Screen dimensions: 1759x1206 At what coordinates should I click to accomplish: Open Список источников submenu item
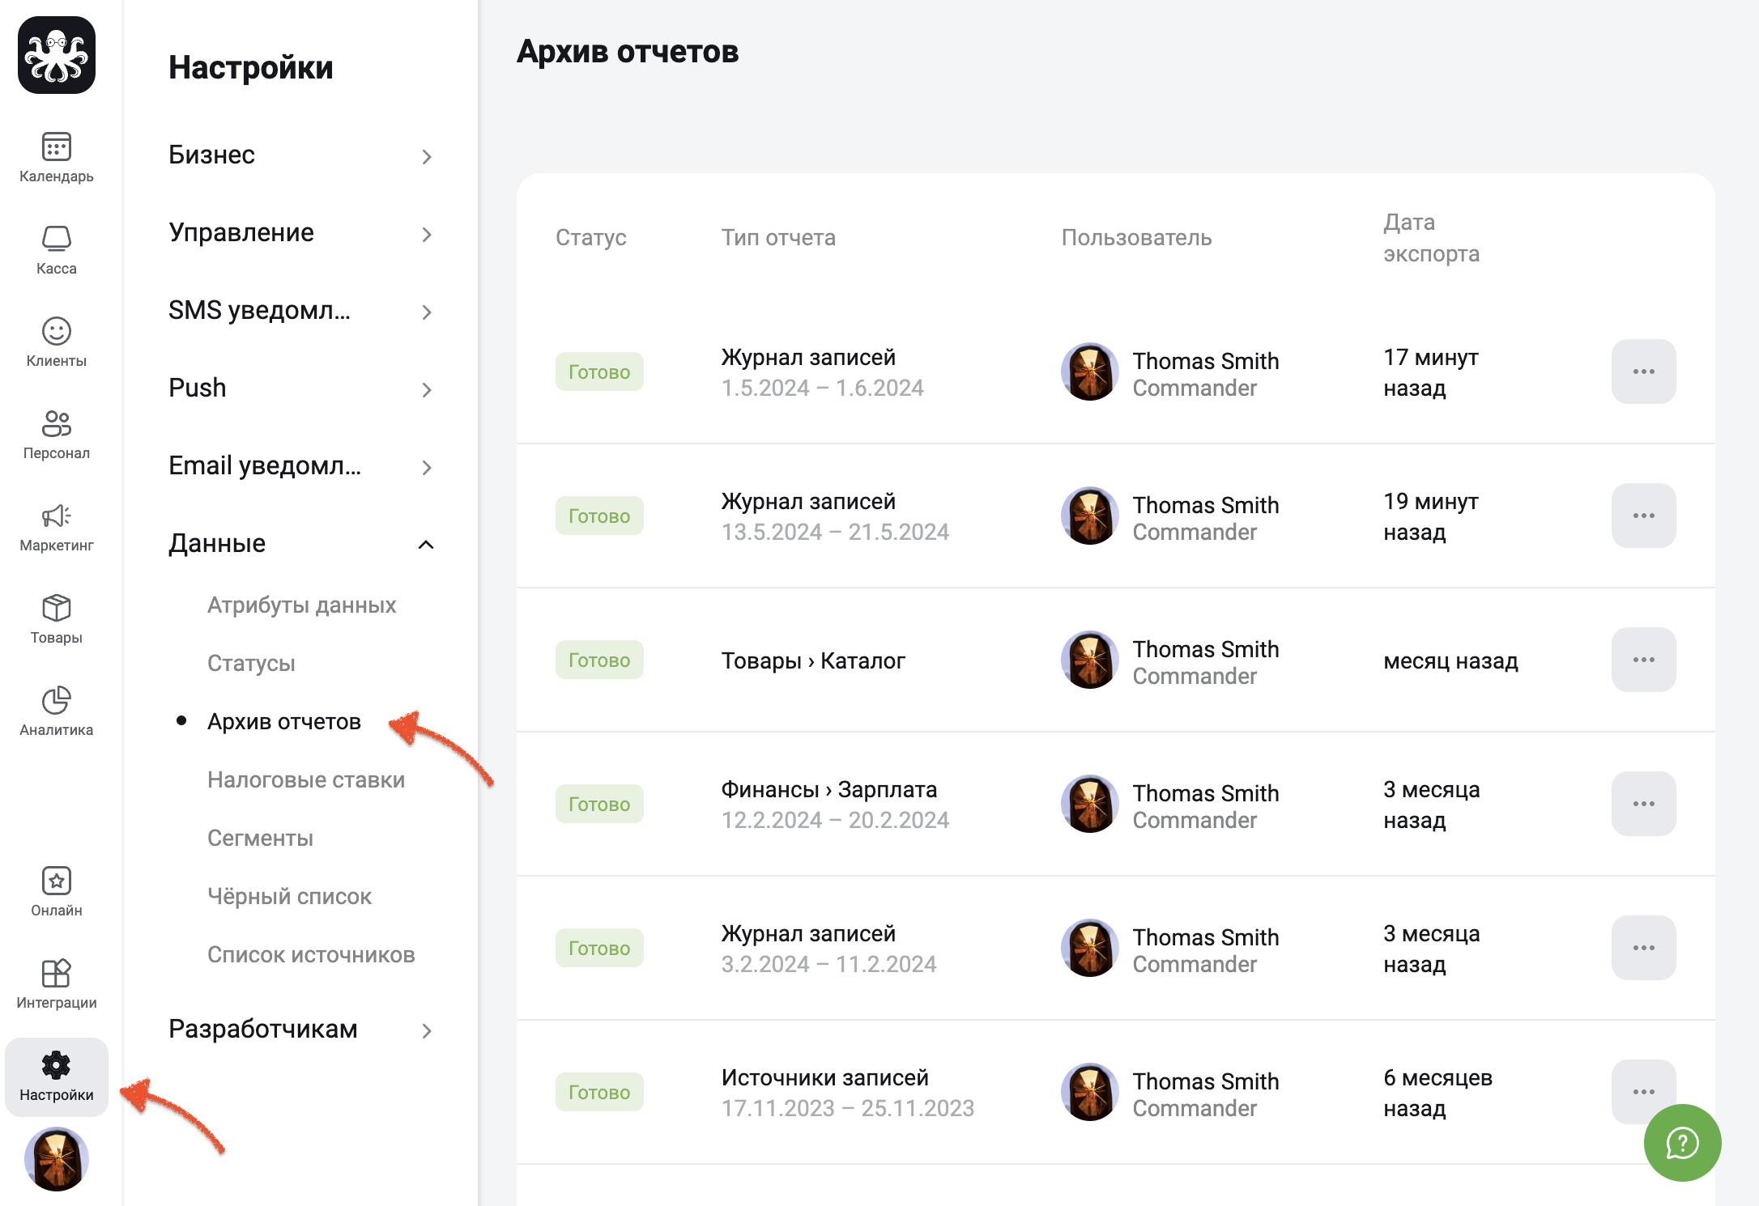pyautogui.click(x=311, y=955)
